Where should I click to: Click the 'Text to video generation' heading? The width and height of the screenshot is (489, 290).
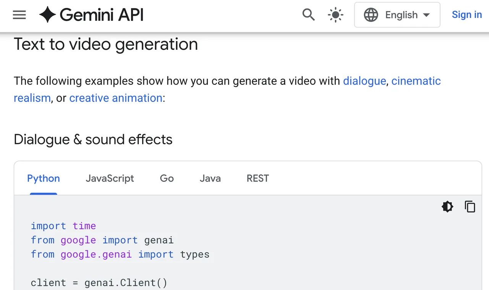(106, 44)
